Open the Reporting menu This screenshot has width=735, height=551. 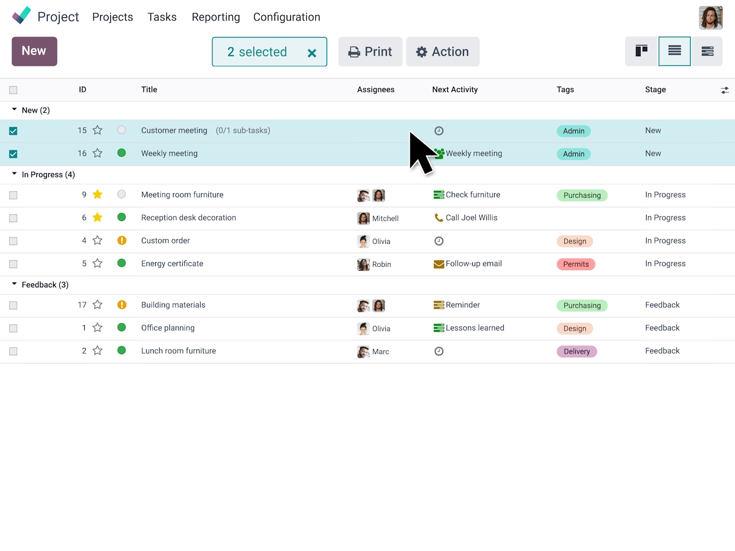pos(216,17)
